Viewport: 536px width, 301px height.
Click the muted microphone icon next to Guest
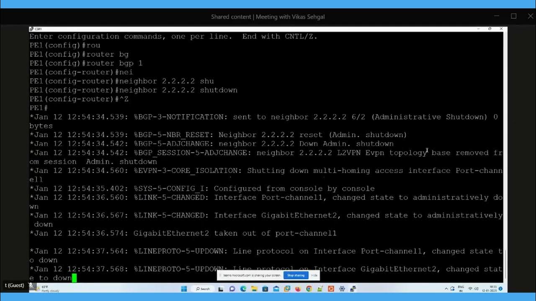click(x=31, y=285)
